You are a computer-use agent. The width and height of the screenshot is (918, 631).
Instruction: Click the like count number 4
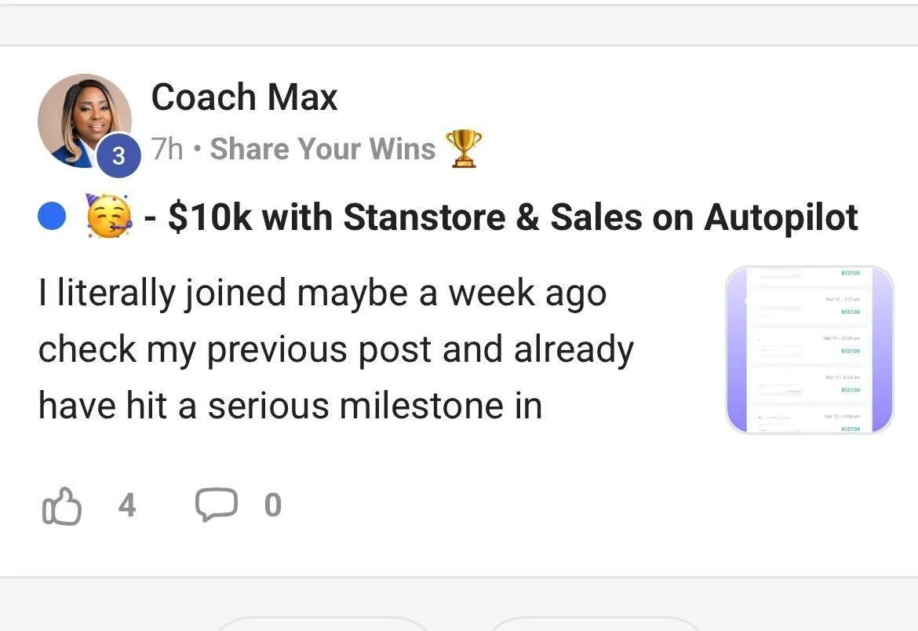point(127,505)
